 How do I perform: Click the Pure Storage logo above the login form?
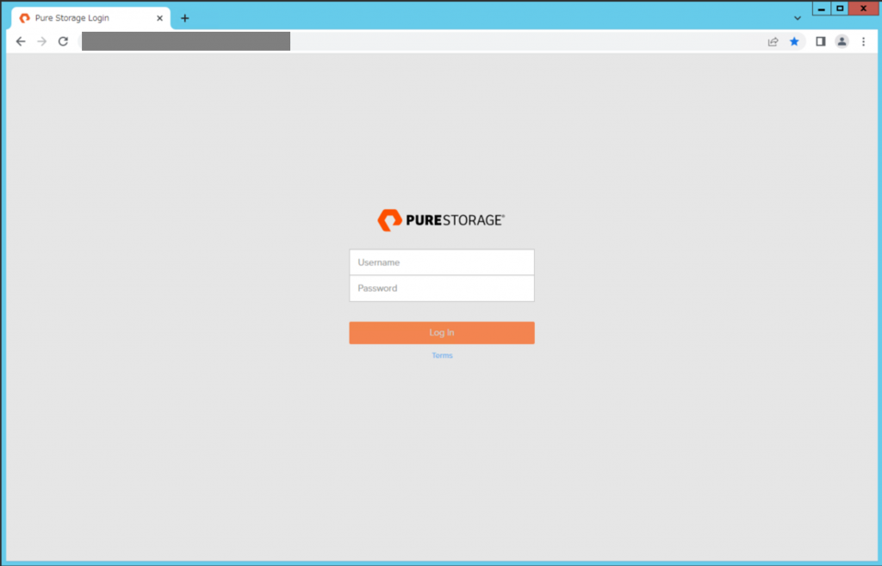coord(441,219)
